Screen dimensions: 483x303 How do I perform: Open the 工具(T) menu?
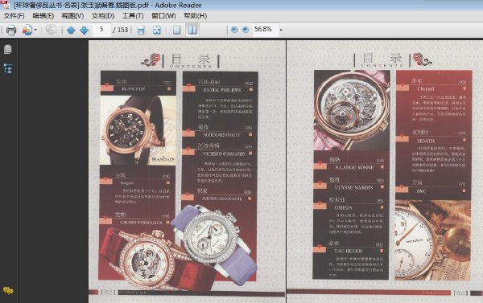133,16
